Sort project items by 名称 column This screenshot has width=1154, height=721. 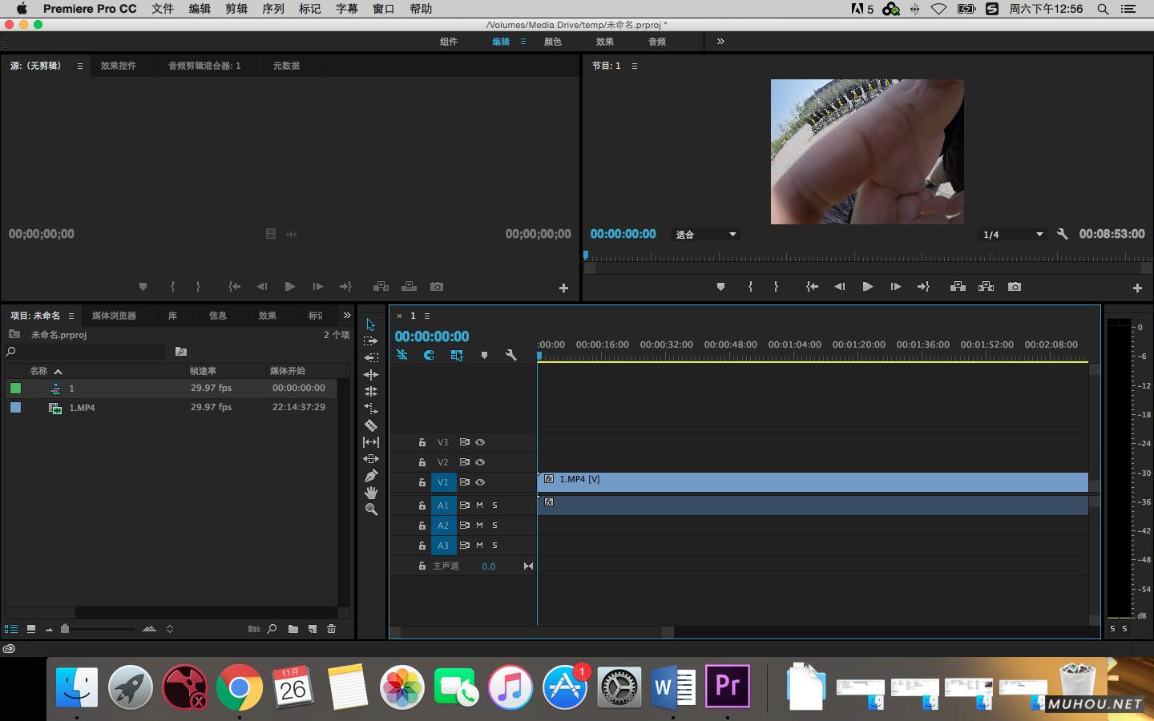tap(39, 371)
